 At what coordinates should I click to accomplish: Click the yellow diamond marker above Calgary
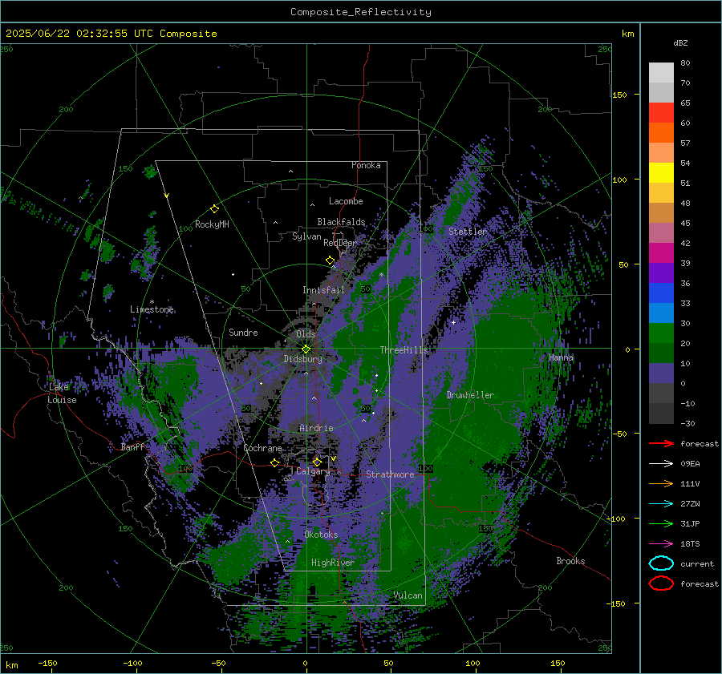[x=317, y=462]
